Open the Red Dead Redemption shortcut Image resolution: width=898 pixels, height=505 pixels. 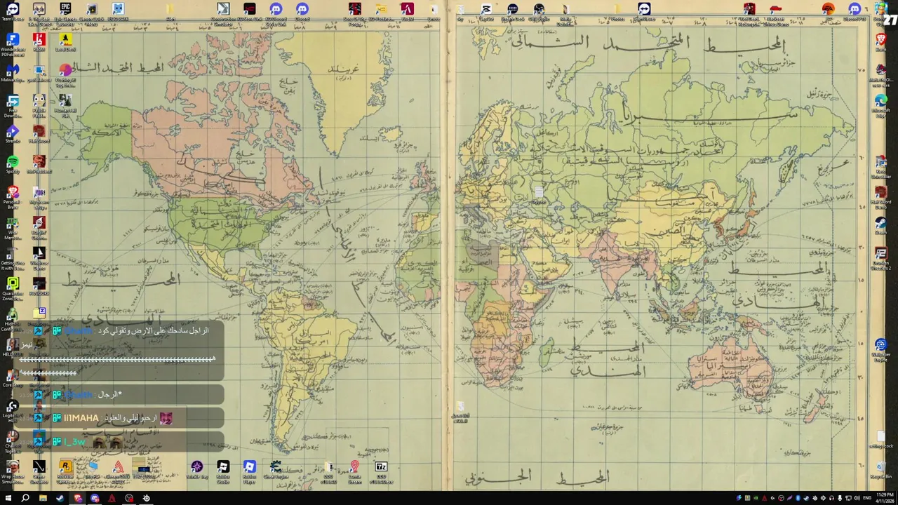[749, 12]
